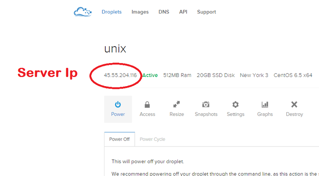
Task: Select the Power icon tab
Action: click(x=118, y=109)
